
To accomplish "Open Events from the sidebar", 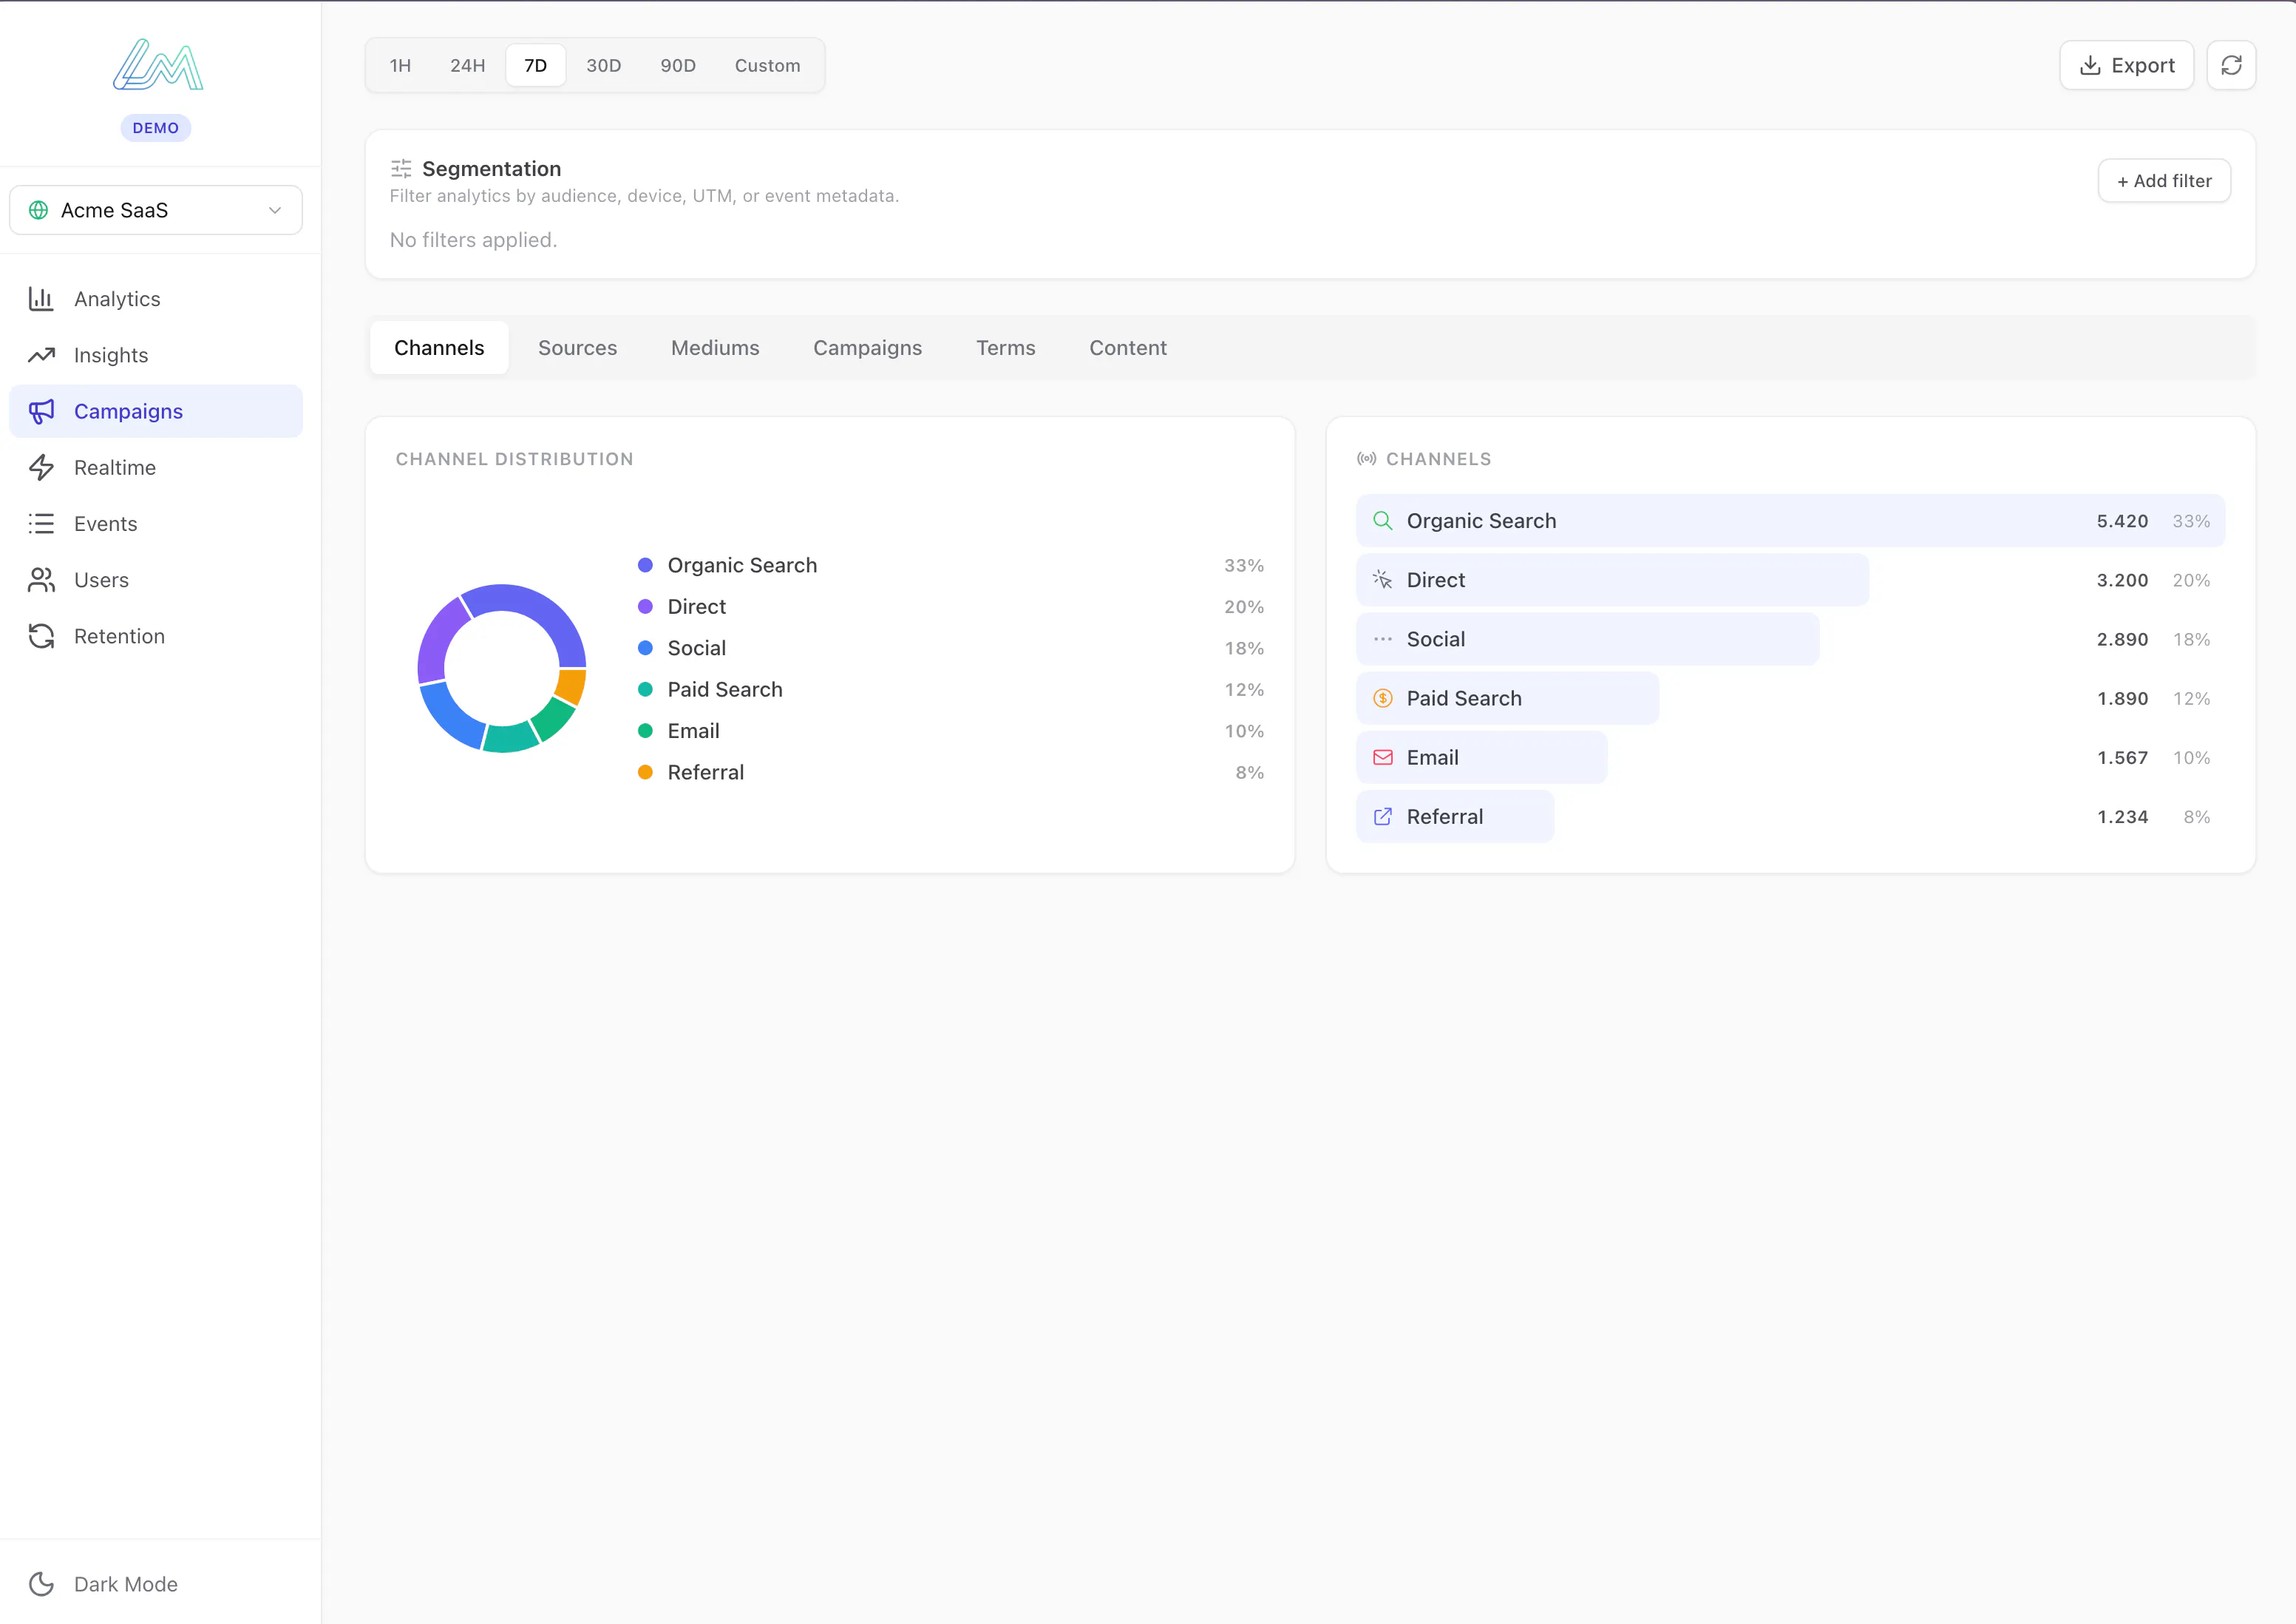I will point(156,524).
